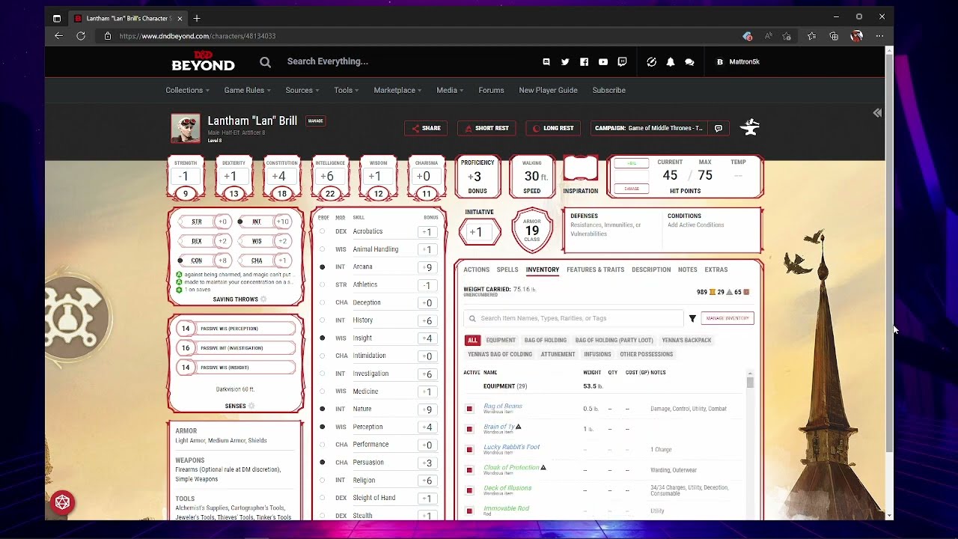Expand the Marketplace dropdown
Screen dimensions: 958x539
[397, 90]
